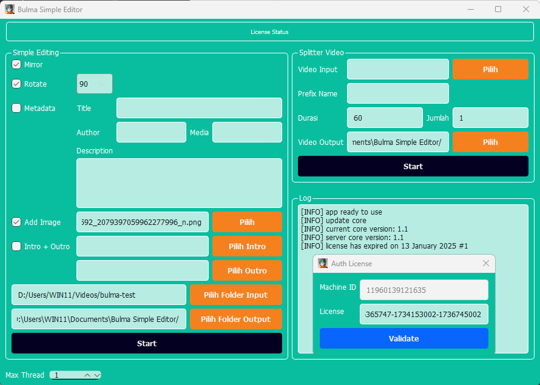Click inside the Description text area
Screen dimensions: 540x385
(179, 183)
